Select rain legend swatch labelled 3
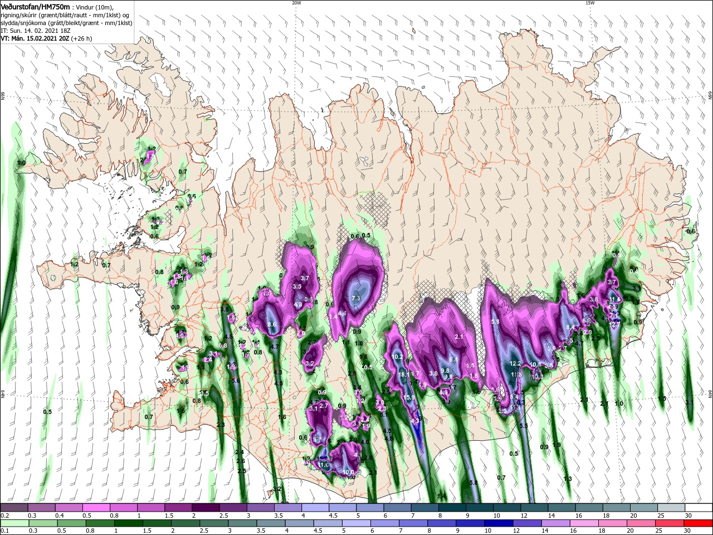713x535 pixels. pyautogui.click(x=242, y=524)
